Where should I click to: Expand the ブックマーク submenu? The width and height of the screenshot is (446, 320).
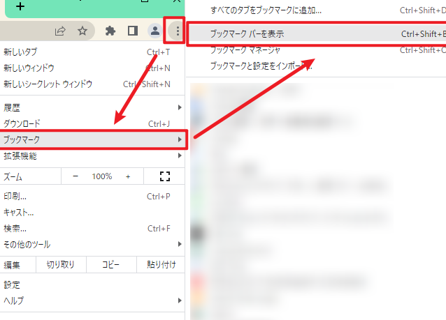point(92,139)
